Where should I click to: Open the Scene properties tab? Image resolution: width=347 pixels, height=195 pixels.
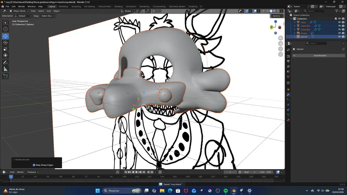288,71
